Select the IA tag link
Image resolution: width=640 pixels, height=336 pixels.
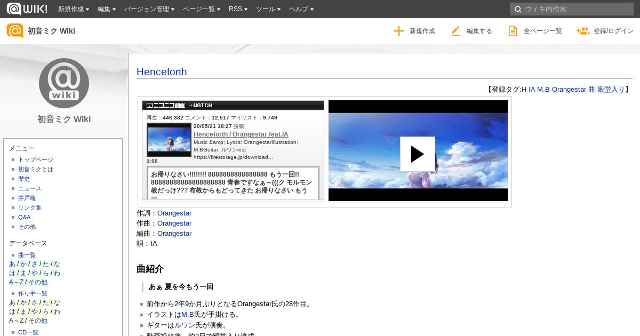click(x=532, y=90)
